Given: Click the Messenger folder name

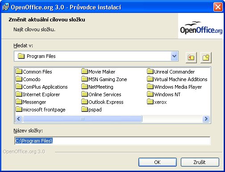Looking at the screenshot, I should 34,102.
